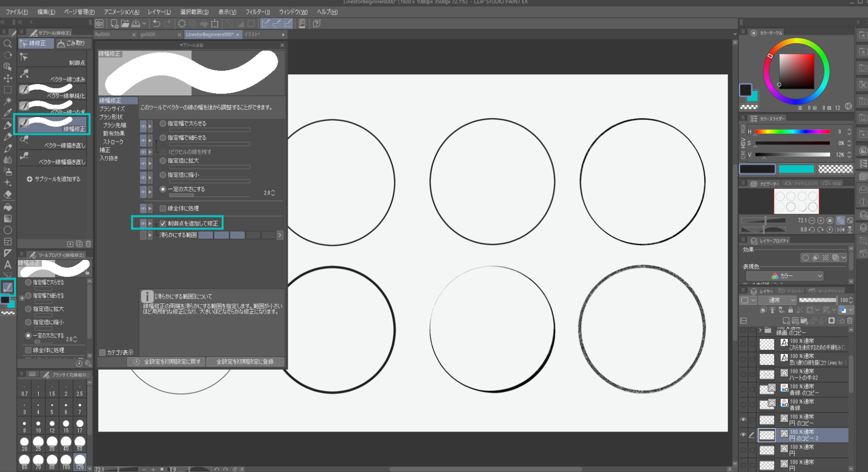Select the Move layer tool
This screenshot has width=868, height=472.
coord(8,78)
